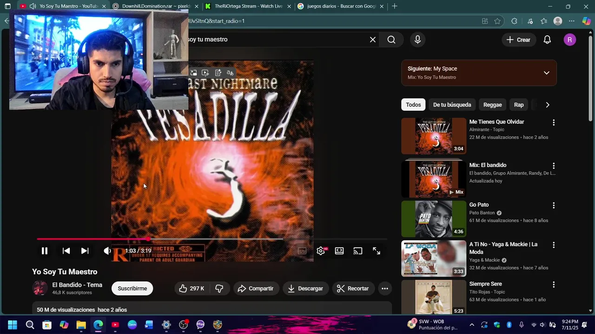Image resolution: width=595 pixels, height=334 pixels.
Task: Play the Go Pato video title
Action: tap(479, 205)
